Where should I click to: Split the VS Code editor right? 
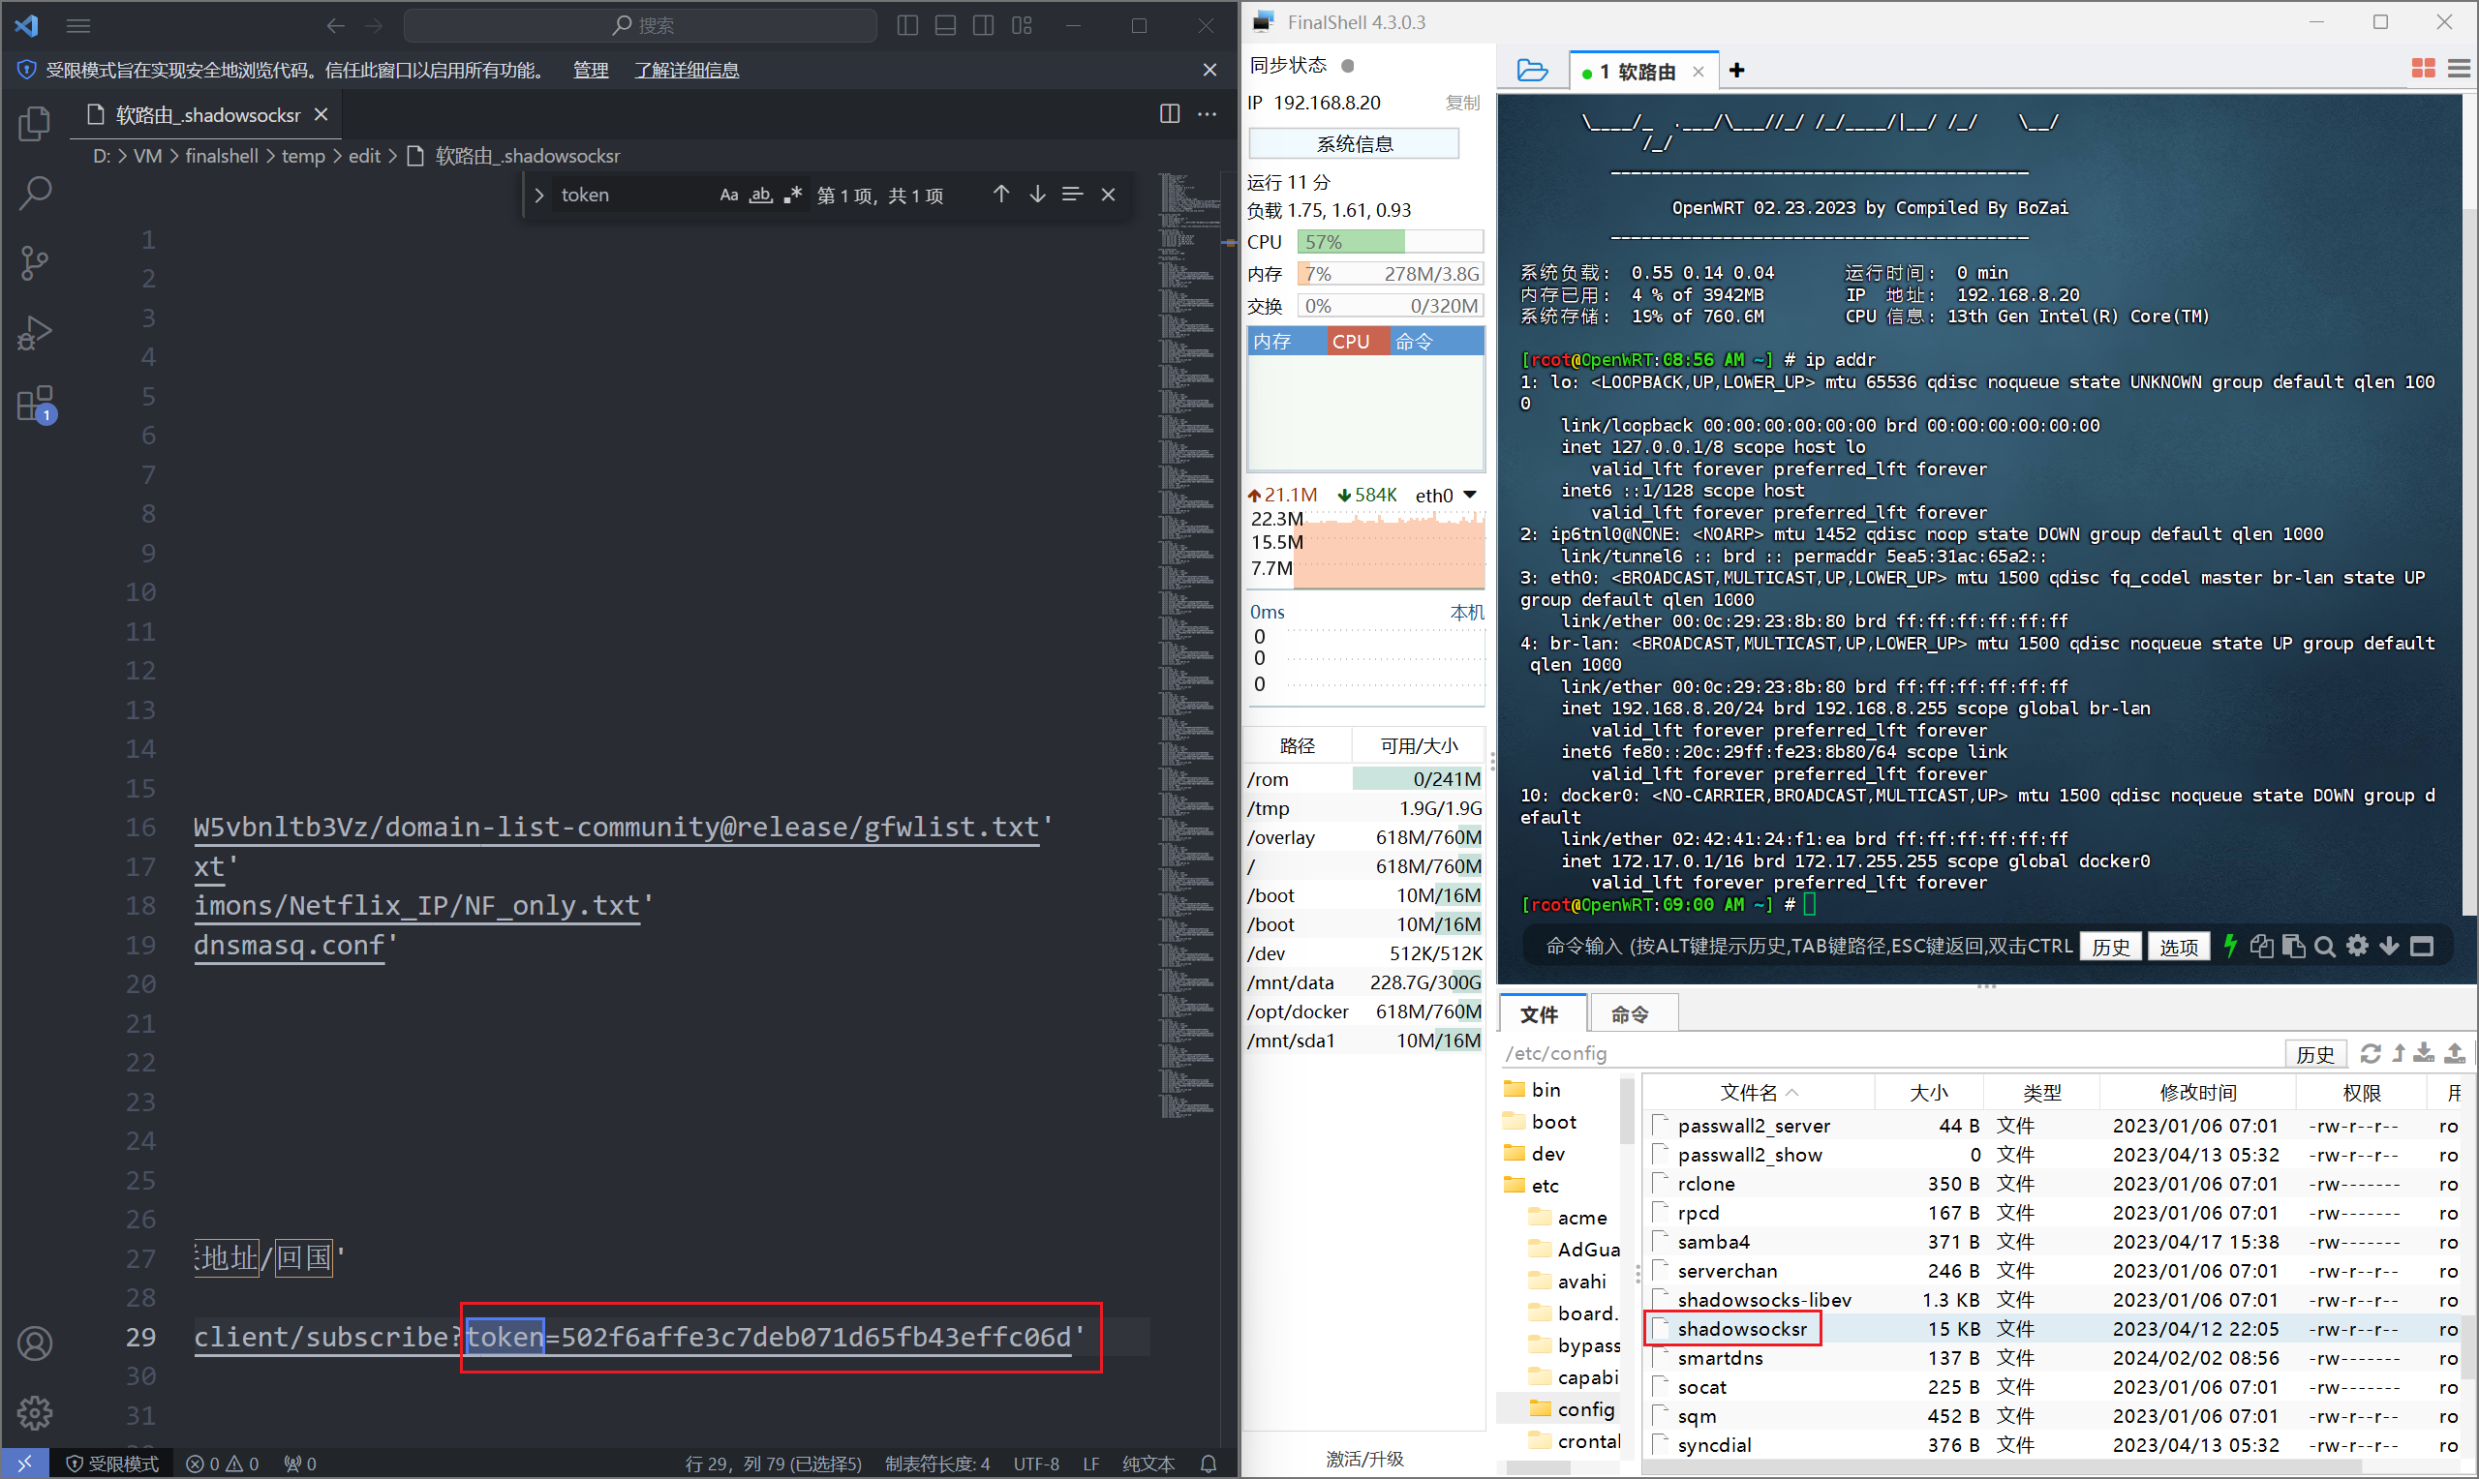coord(1169,114)
